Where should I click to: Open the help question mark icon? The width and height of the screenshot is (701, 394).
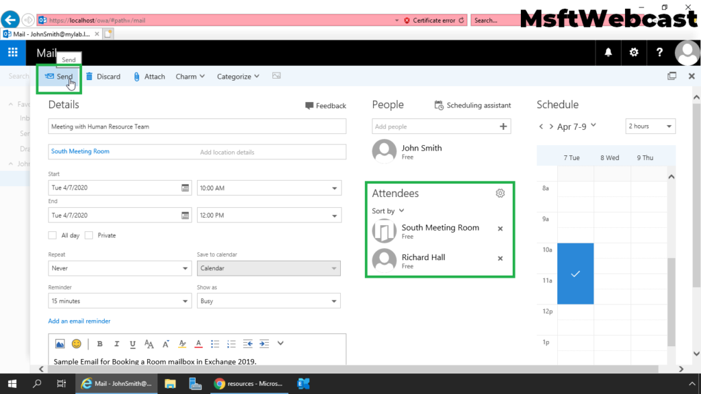tap(659, 52)
